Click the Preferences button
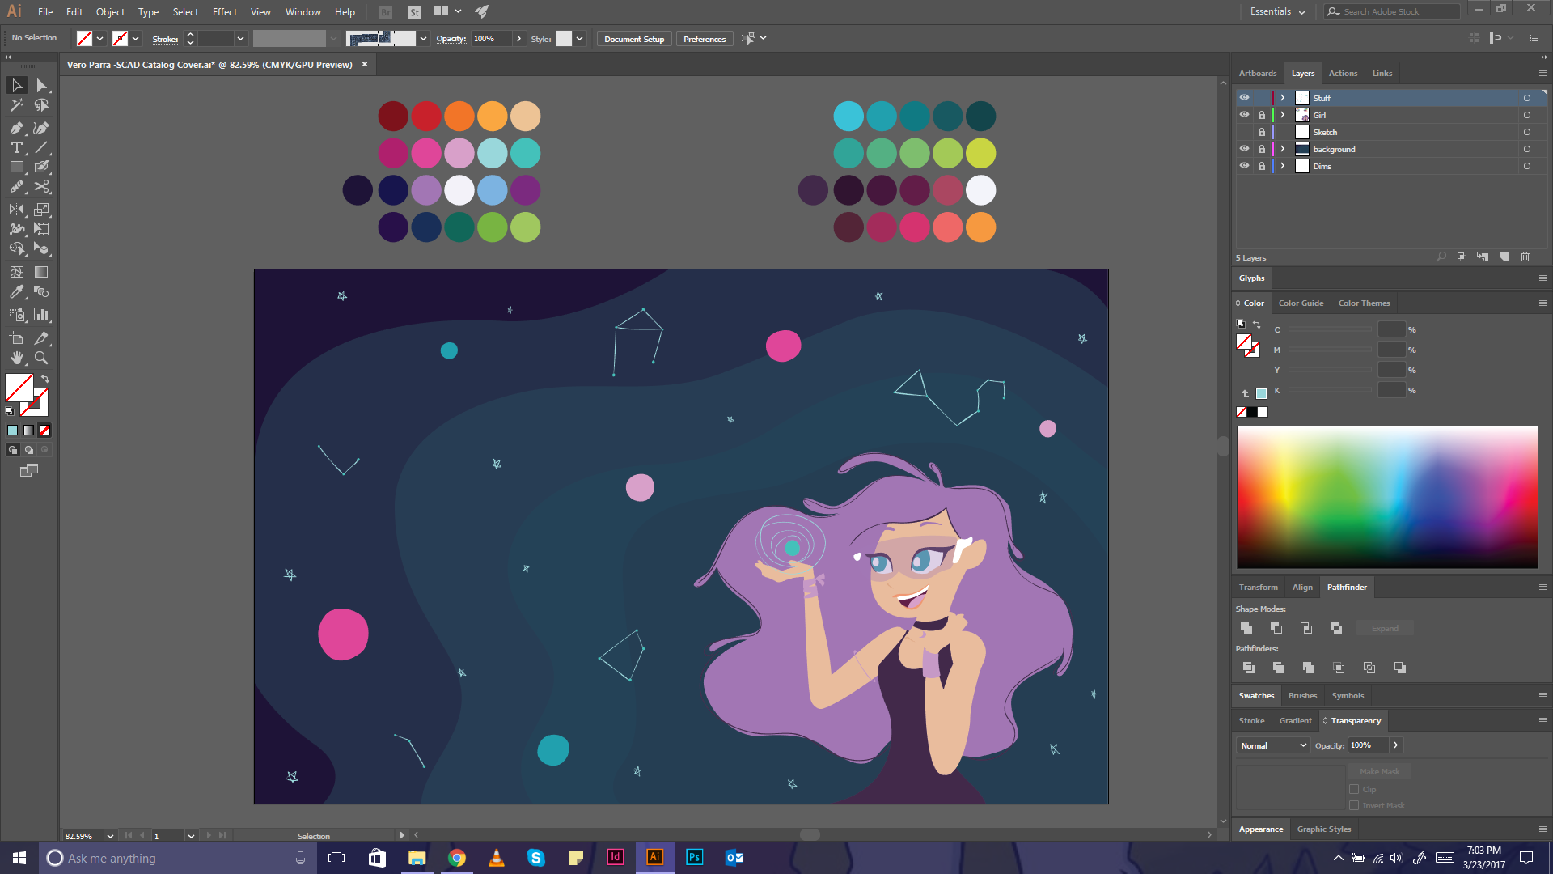Image resolution: width=1553 pixels, height=874 pixels. pyautogui.click(x=704, y=39)
